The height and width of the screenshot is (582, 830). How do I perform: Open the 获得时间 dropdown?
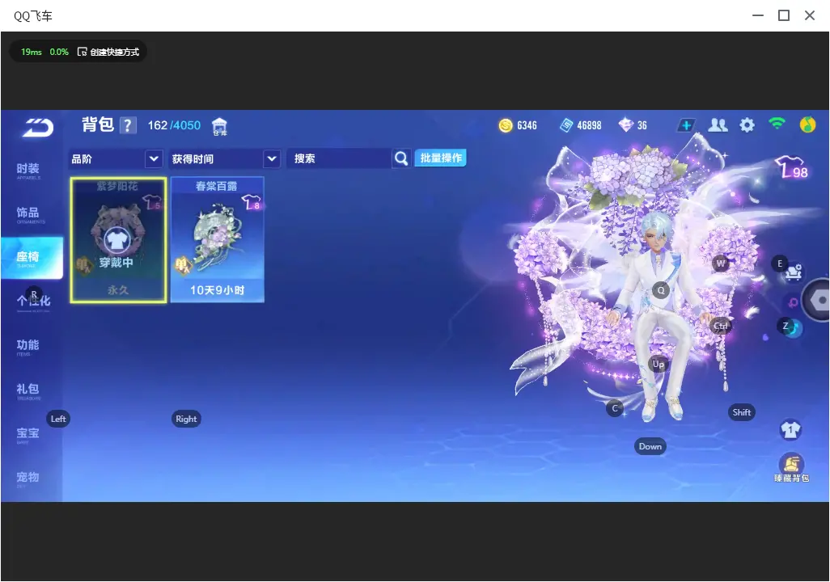point(225,158)
